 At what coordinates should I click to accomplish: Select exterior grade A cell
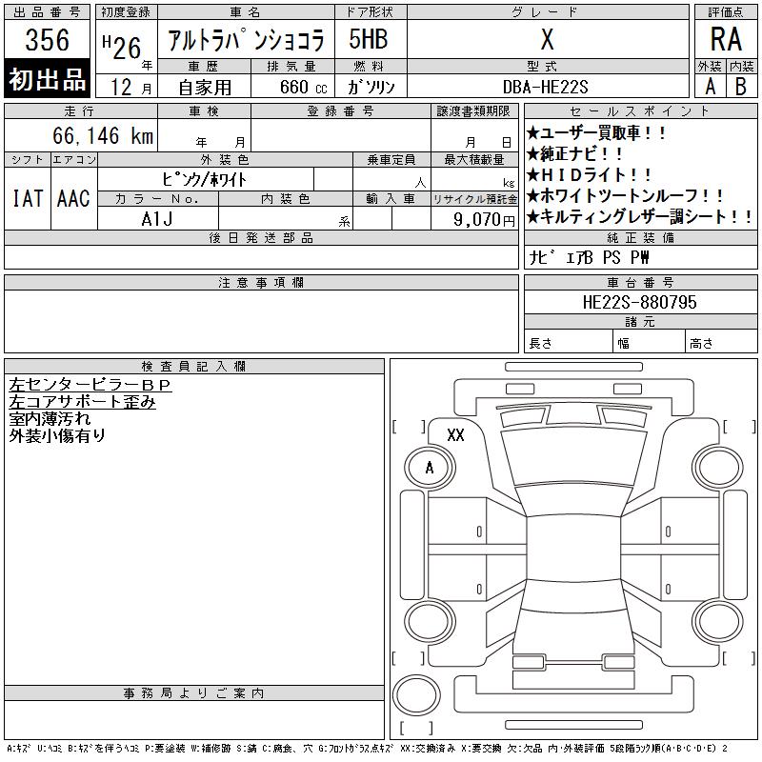(x=710, y=86)
